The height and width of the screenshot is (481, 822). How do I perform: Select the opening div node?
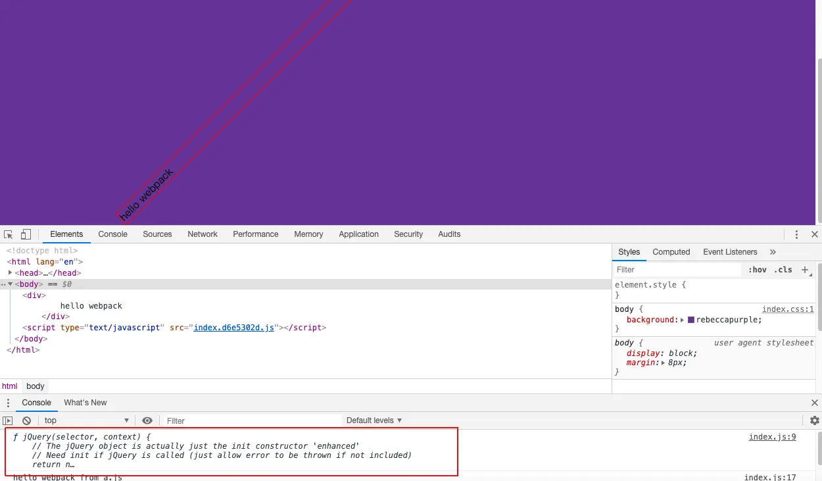[34, 295]
